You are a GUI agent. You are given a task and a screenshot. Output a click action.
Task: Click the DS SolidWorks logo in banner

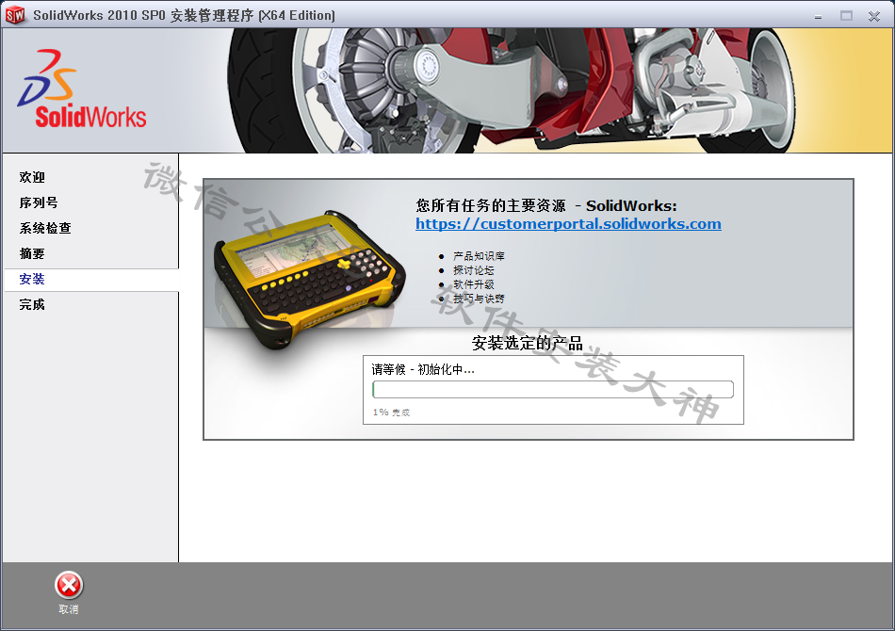click(82, 89)
